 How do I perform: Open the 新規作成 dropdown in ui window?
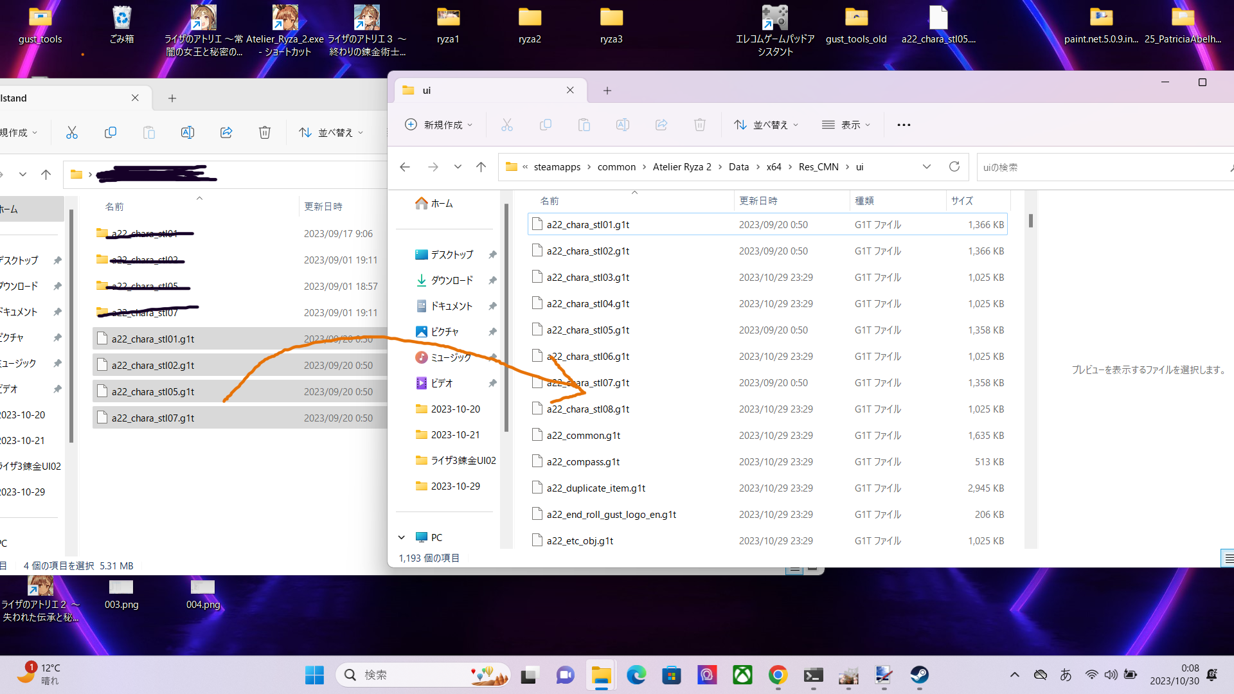pos(439,125)
